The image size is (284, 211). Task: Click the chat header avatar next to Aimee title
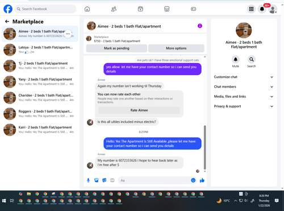91,26
